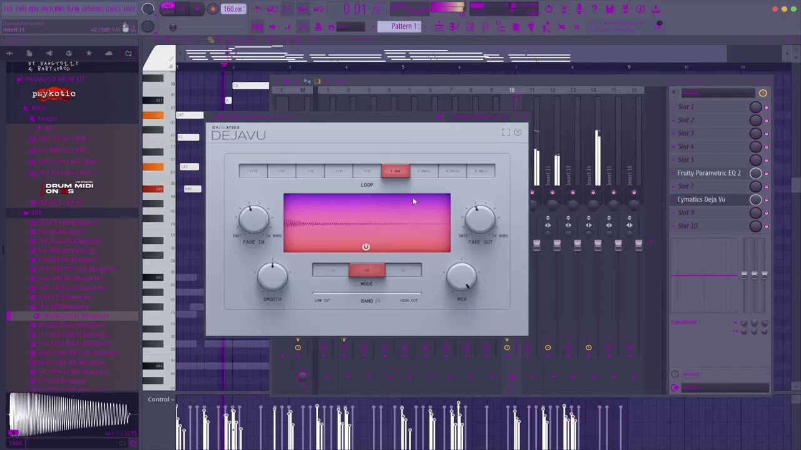This screenshot has height=450, width=801.
Task: Select the 1 Bar loop length in Deja Vu
Action: point(395,171)
